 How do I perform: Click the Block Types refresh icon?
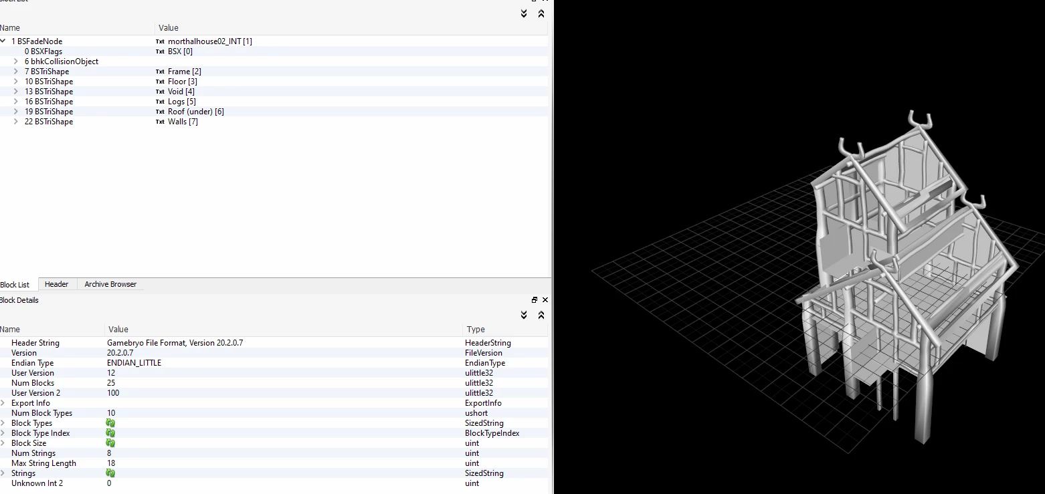coord(110,423)
